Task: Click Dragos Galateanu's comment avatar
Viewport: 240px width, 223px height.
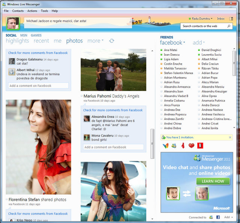Action: point(12,61)
